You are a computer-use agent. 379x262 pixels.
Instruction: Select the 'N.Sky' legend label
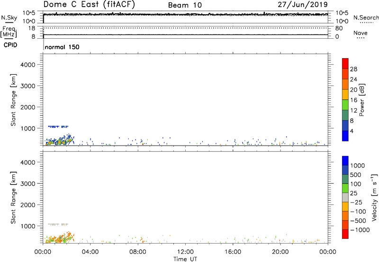coord(9,18)
